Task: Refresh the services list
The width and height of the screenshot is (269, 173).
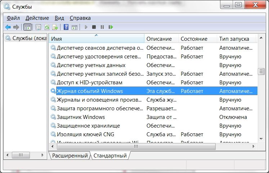Action: [47, 27]
